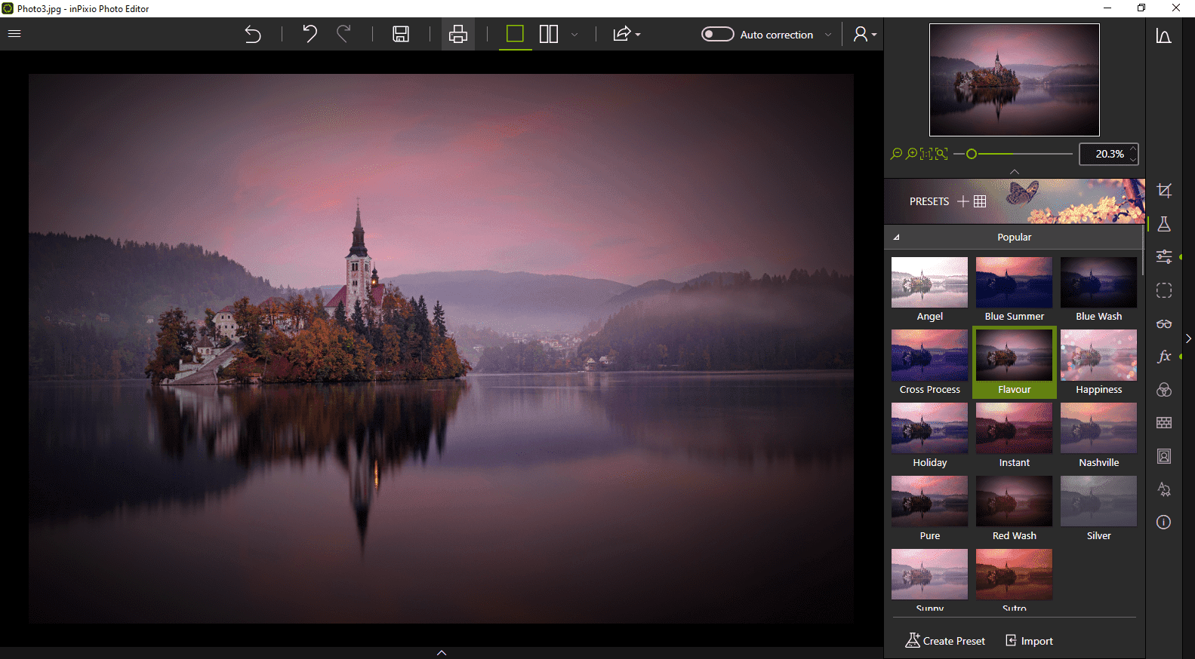The height and width of the screenshot is (659, 1195).
Task: Select the selective retouch dashed-square tool
Action: pos(1164,290)
